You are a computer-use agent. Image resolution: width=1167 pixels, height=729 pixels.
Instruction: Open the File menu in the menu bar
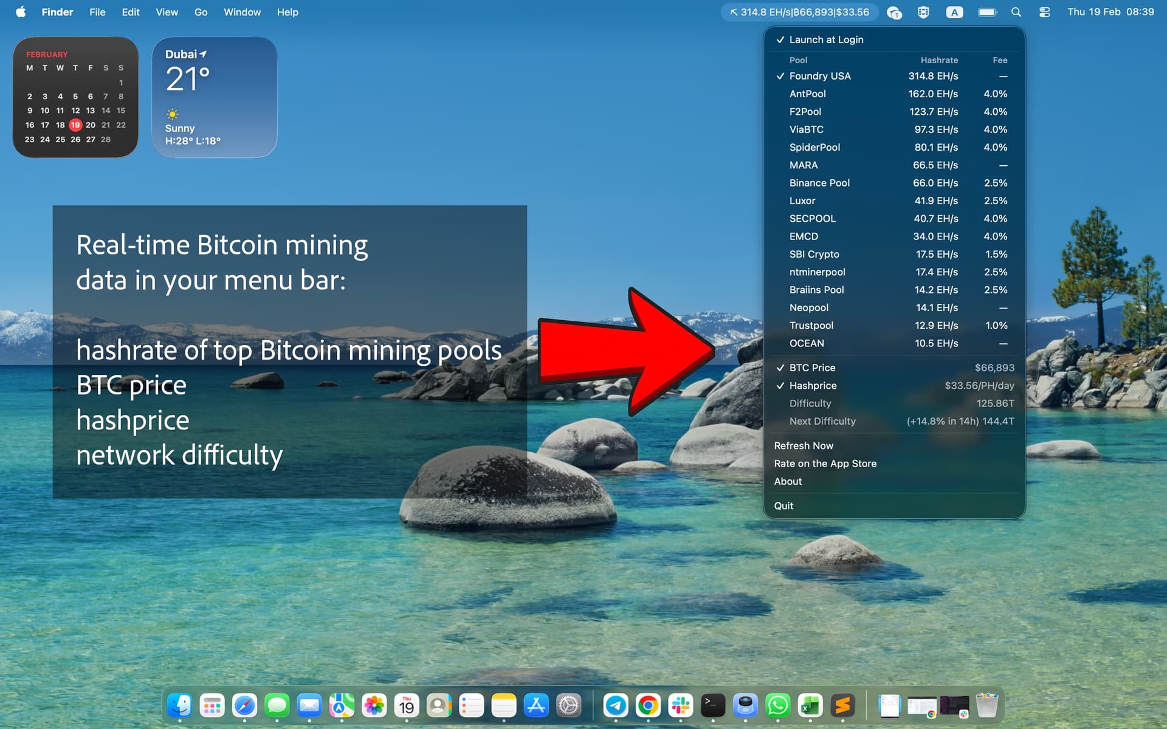(x=97, y=12)
